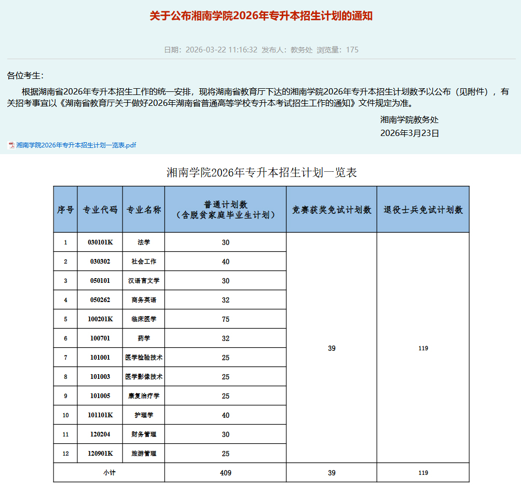
Task: Click the 竞赛获奖免试计划数 header
Action: point(331,209)
